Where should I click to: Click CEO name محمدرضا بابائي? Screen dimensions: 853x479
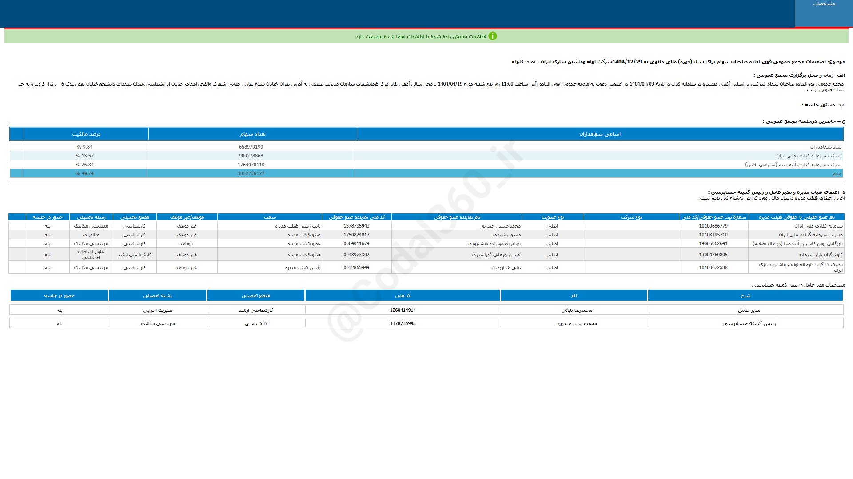[577, 310]
